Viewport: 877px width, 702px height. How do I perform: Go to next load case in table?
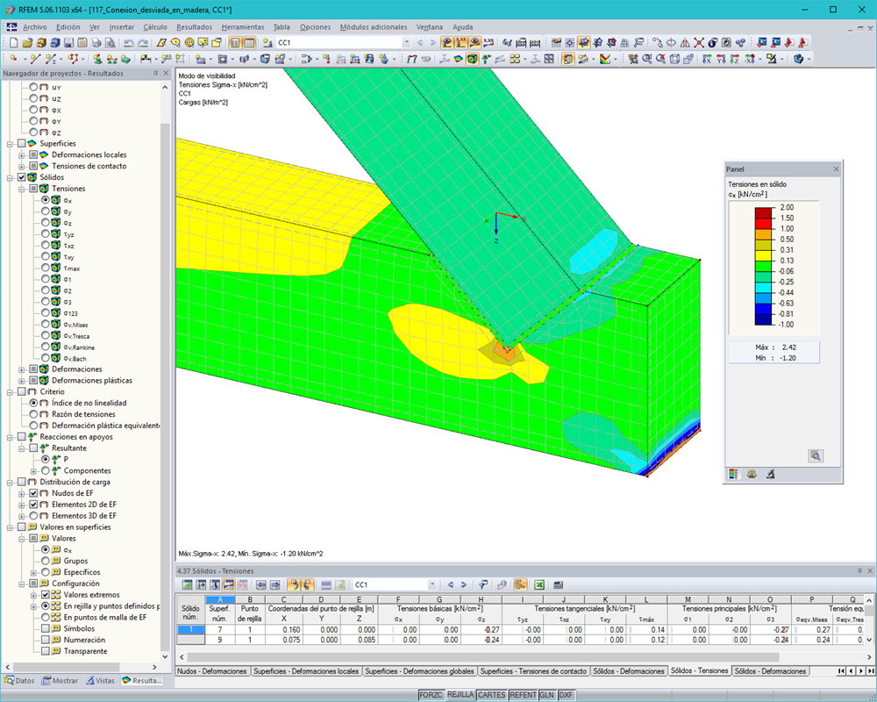pyautogui.click(x=464, y=585)
